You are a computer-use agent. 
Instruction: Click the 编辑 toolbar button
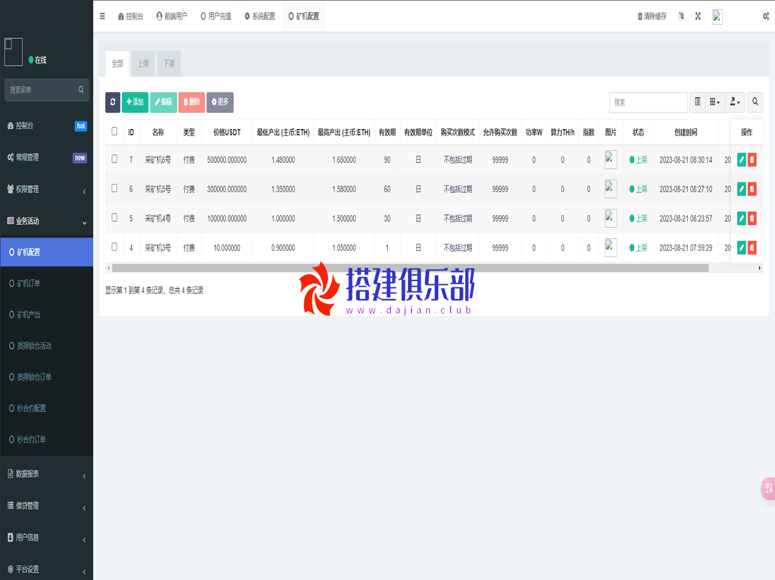(x=163, y=102)
